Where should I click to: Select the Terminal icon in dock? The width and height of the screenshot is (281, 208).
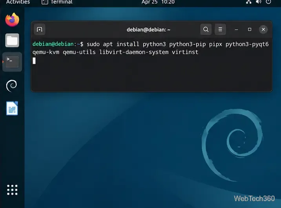[x=12, y=62]
